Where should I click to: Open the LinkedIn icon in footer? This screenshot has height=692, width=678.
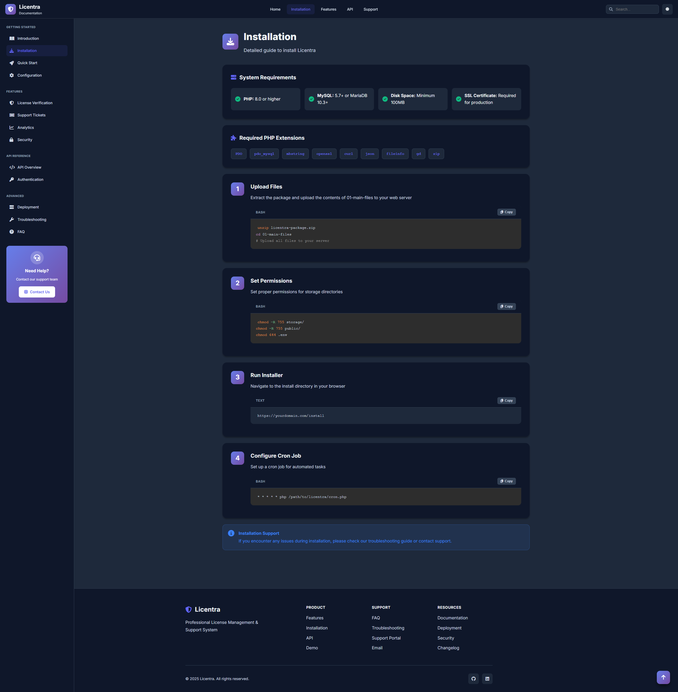(x=487, y=678)
